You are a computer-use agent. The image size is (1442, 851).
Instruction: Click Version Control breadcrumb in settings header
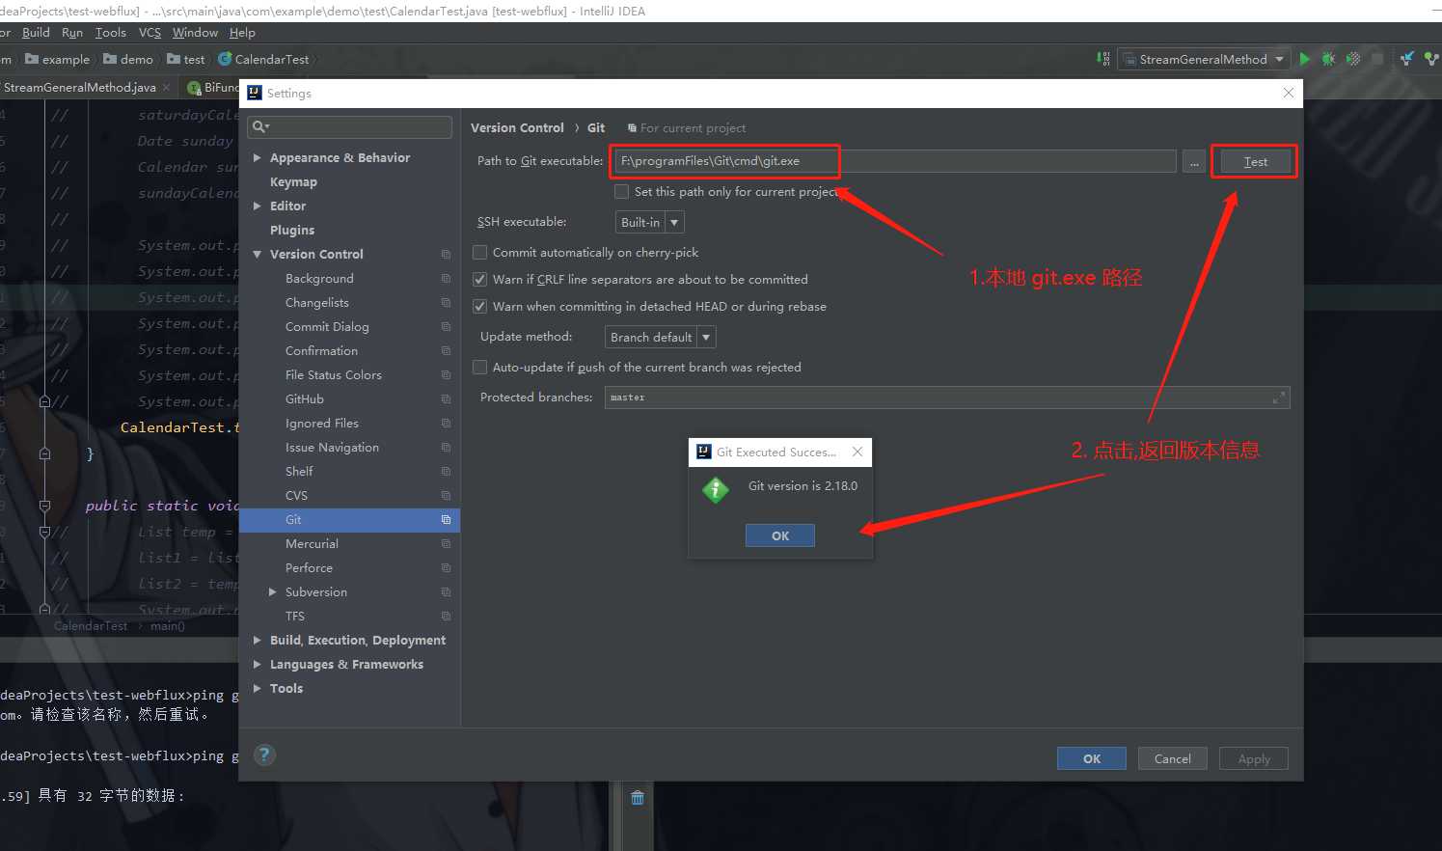517,127
